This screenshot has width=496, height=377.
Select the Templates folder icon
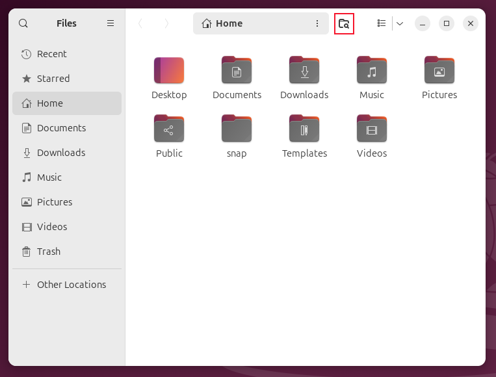[304, 129]
